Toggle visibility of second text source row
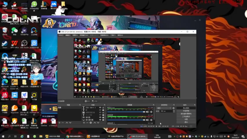 [x=100, y=110]
